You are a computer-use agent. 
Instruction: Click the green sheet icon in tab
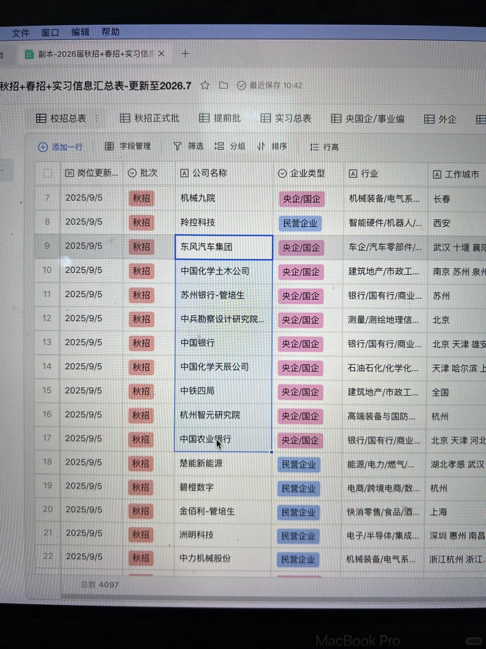[x=29, y=55]
